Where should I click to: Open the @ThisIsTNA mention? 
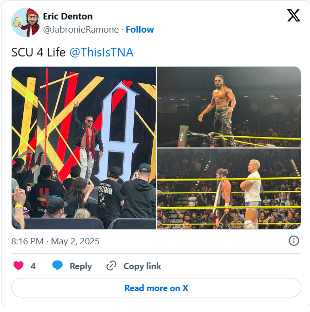(101, 53)
